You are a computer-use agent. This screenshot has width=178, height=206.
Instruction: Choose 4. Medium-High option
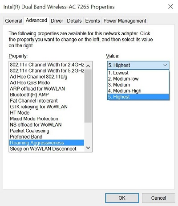tap(138, 91)
